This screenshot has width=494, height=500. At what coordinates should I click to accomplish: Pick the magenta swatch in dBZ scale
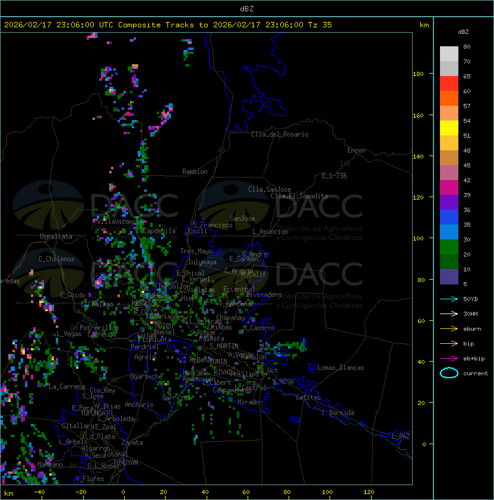[449, 188]
